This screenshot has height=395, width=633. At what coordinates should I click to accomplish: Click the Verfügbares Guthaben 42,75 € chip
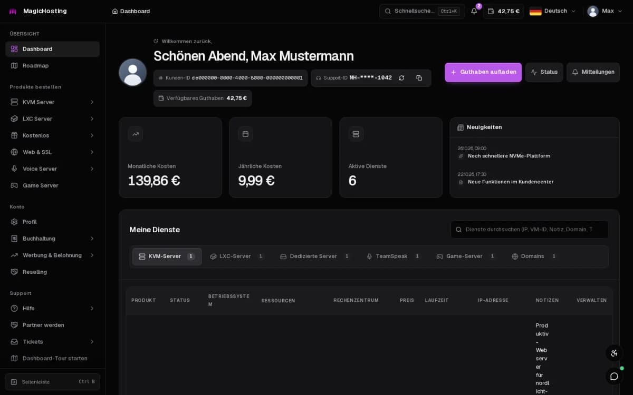(x=203, y=98)
